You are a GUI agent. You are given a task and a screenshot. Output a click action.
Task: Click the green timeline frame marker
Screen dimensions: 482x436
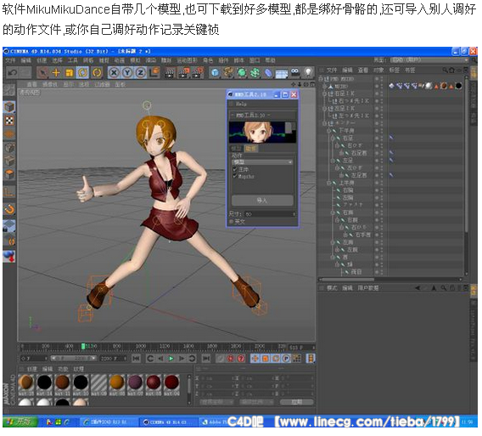[x=83, y=347]
